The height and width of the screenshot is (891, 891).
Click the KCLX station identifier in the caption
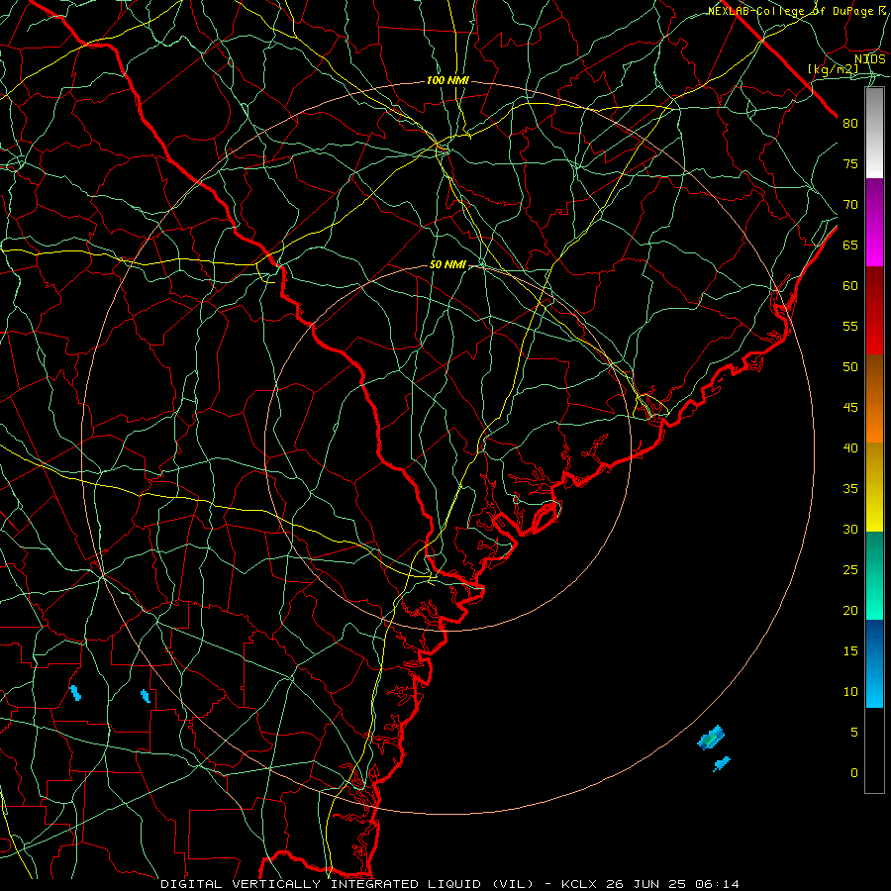pyautogui.click(x=579, y=884)
